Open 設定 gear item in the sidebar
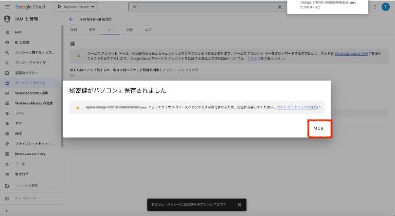The width and height of the screenshot is (395, 216). point(30,133)
